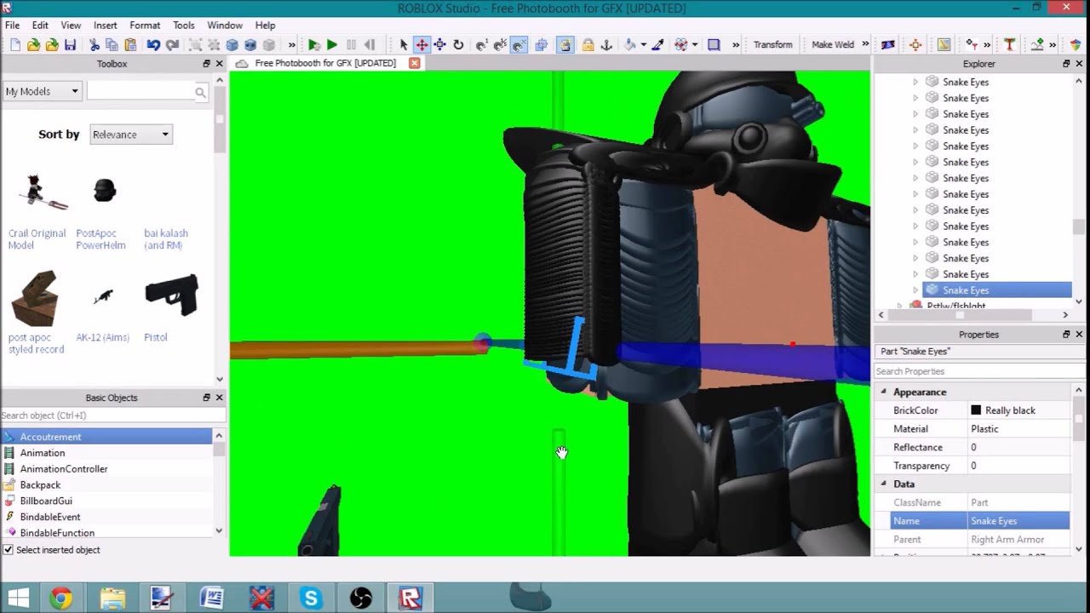The height and width of the screenshot is (613, 1090).
Task: Select BillboardGui in Basic Objects
Action: click(106, 501)
